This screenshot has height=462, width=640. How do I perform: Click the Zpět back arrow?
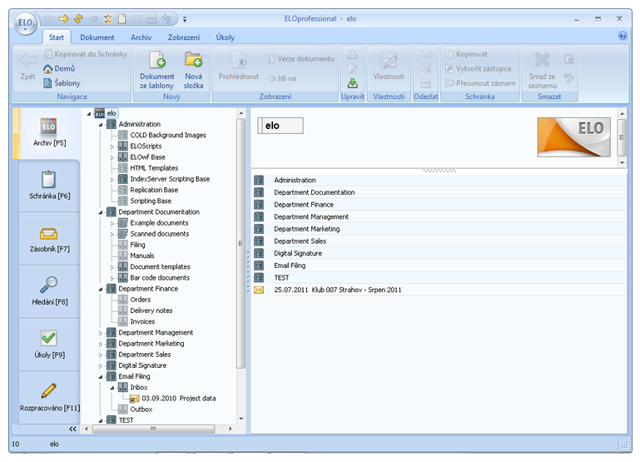click(27, 60)
